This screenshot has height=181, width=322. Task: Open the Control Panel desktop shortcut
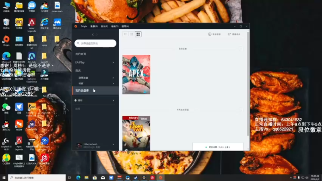coord(19,41)
